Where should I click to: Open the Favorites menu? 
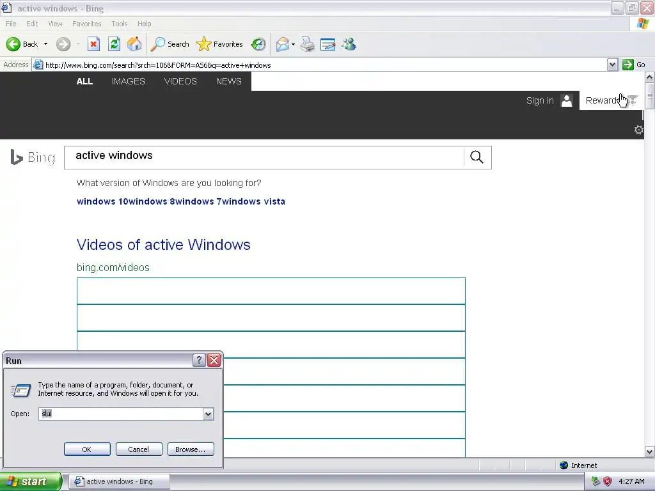(x=86, y=24)
